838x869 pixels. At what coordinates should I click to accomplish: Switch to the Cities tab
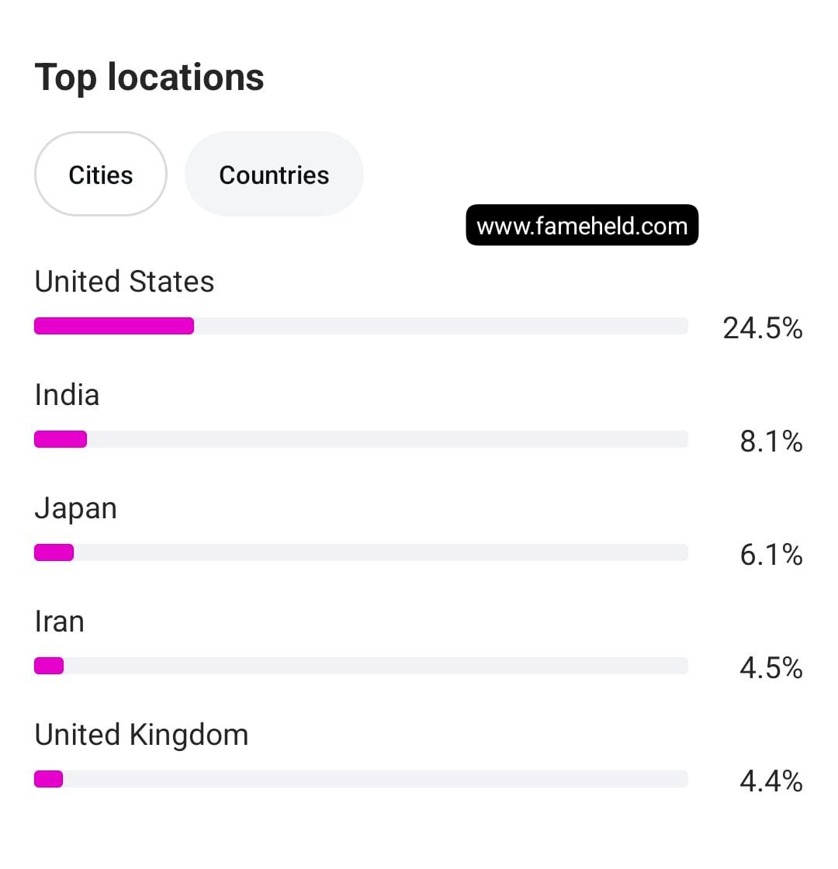101,175
